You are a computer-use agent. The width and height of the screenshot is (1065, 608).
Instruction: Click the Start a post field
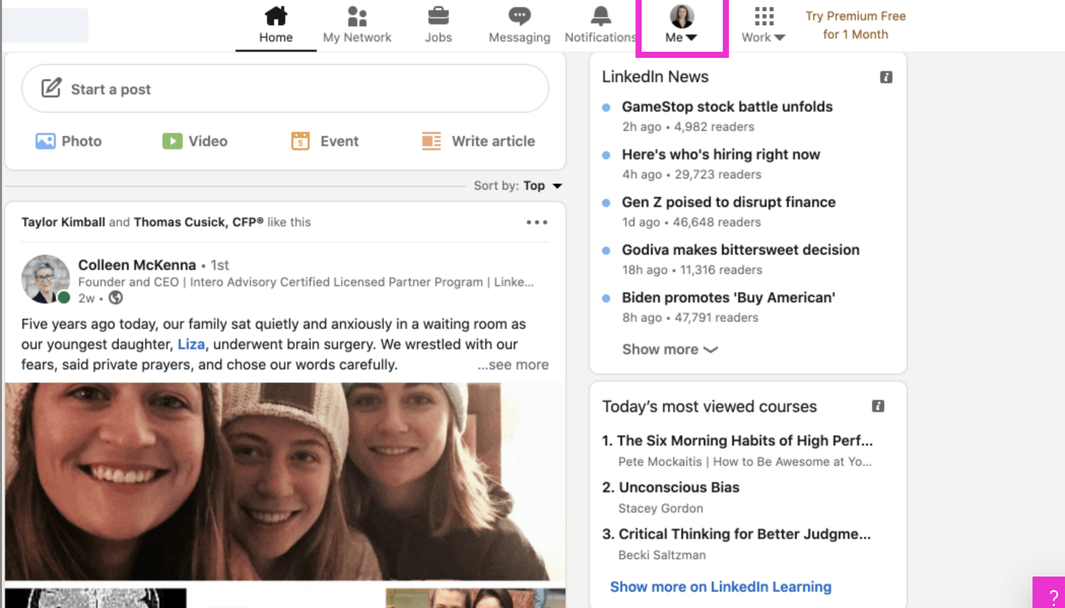285,88
